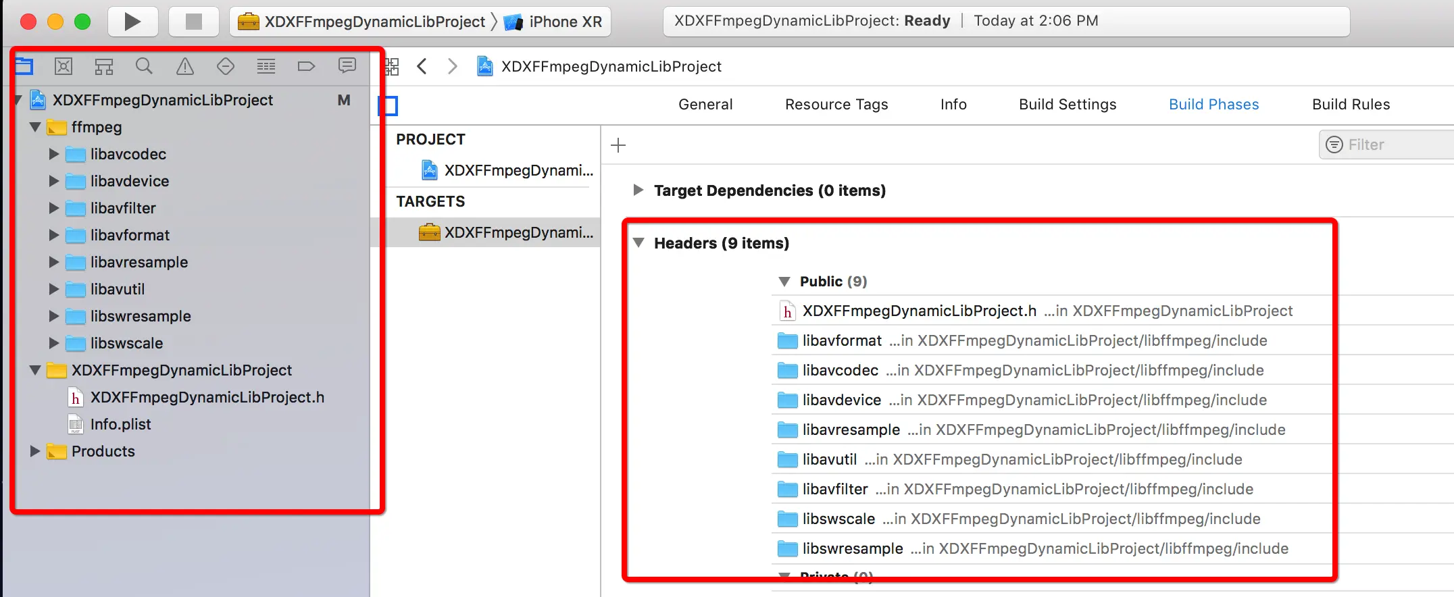The height and width of the screenshot is (597, 1454).
Task: Collapse the ffmpeg group
Action: click(x=35, y=127)
